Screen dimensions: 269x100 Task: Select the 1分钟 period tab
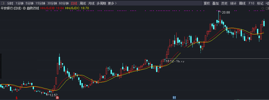coord(19,3)
